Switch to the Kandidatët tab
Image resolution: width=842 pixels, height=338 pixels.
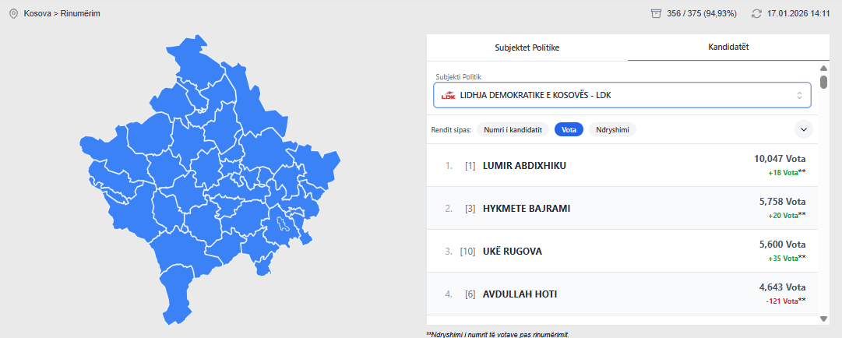coord(728,48)
